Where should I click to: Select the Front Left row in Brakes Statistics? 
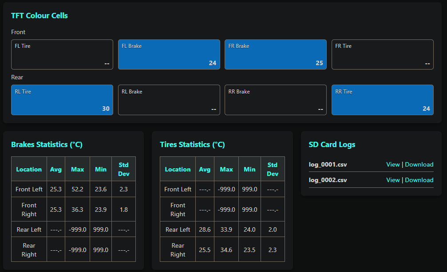29,189
